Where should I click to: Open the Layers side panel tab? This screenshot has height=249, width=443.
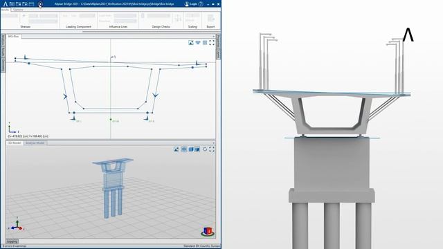pyautogui.click(x=219, y=54)
